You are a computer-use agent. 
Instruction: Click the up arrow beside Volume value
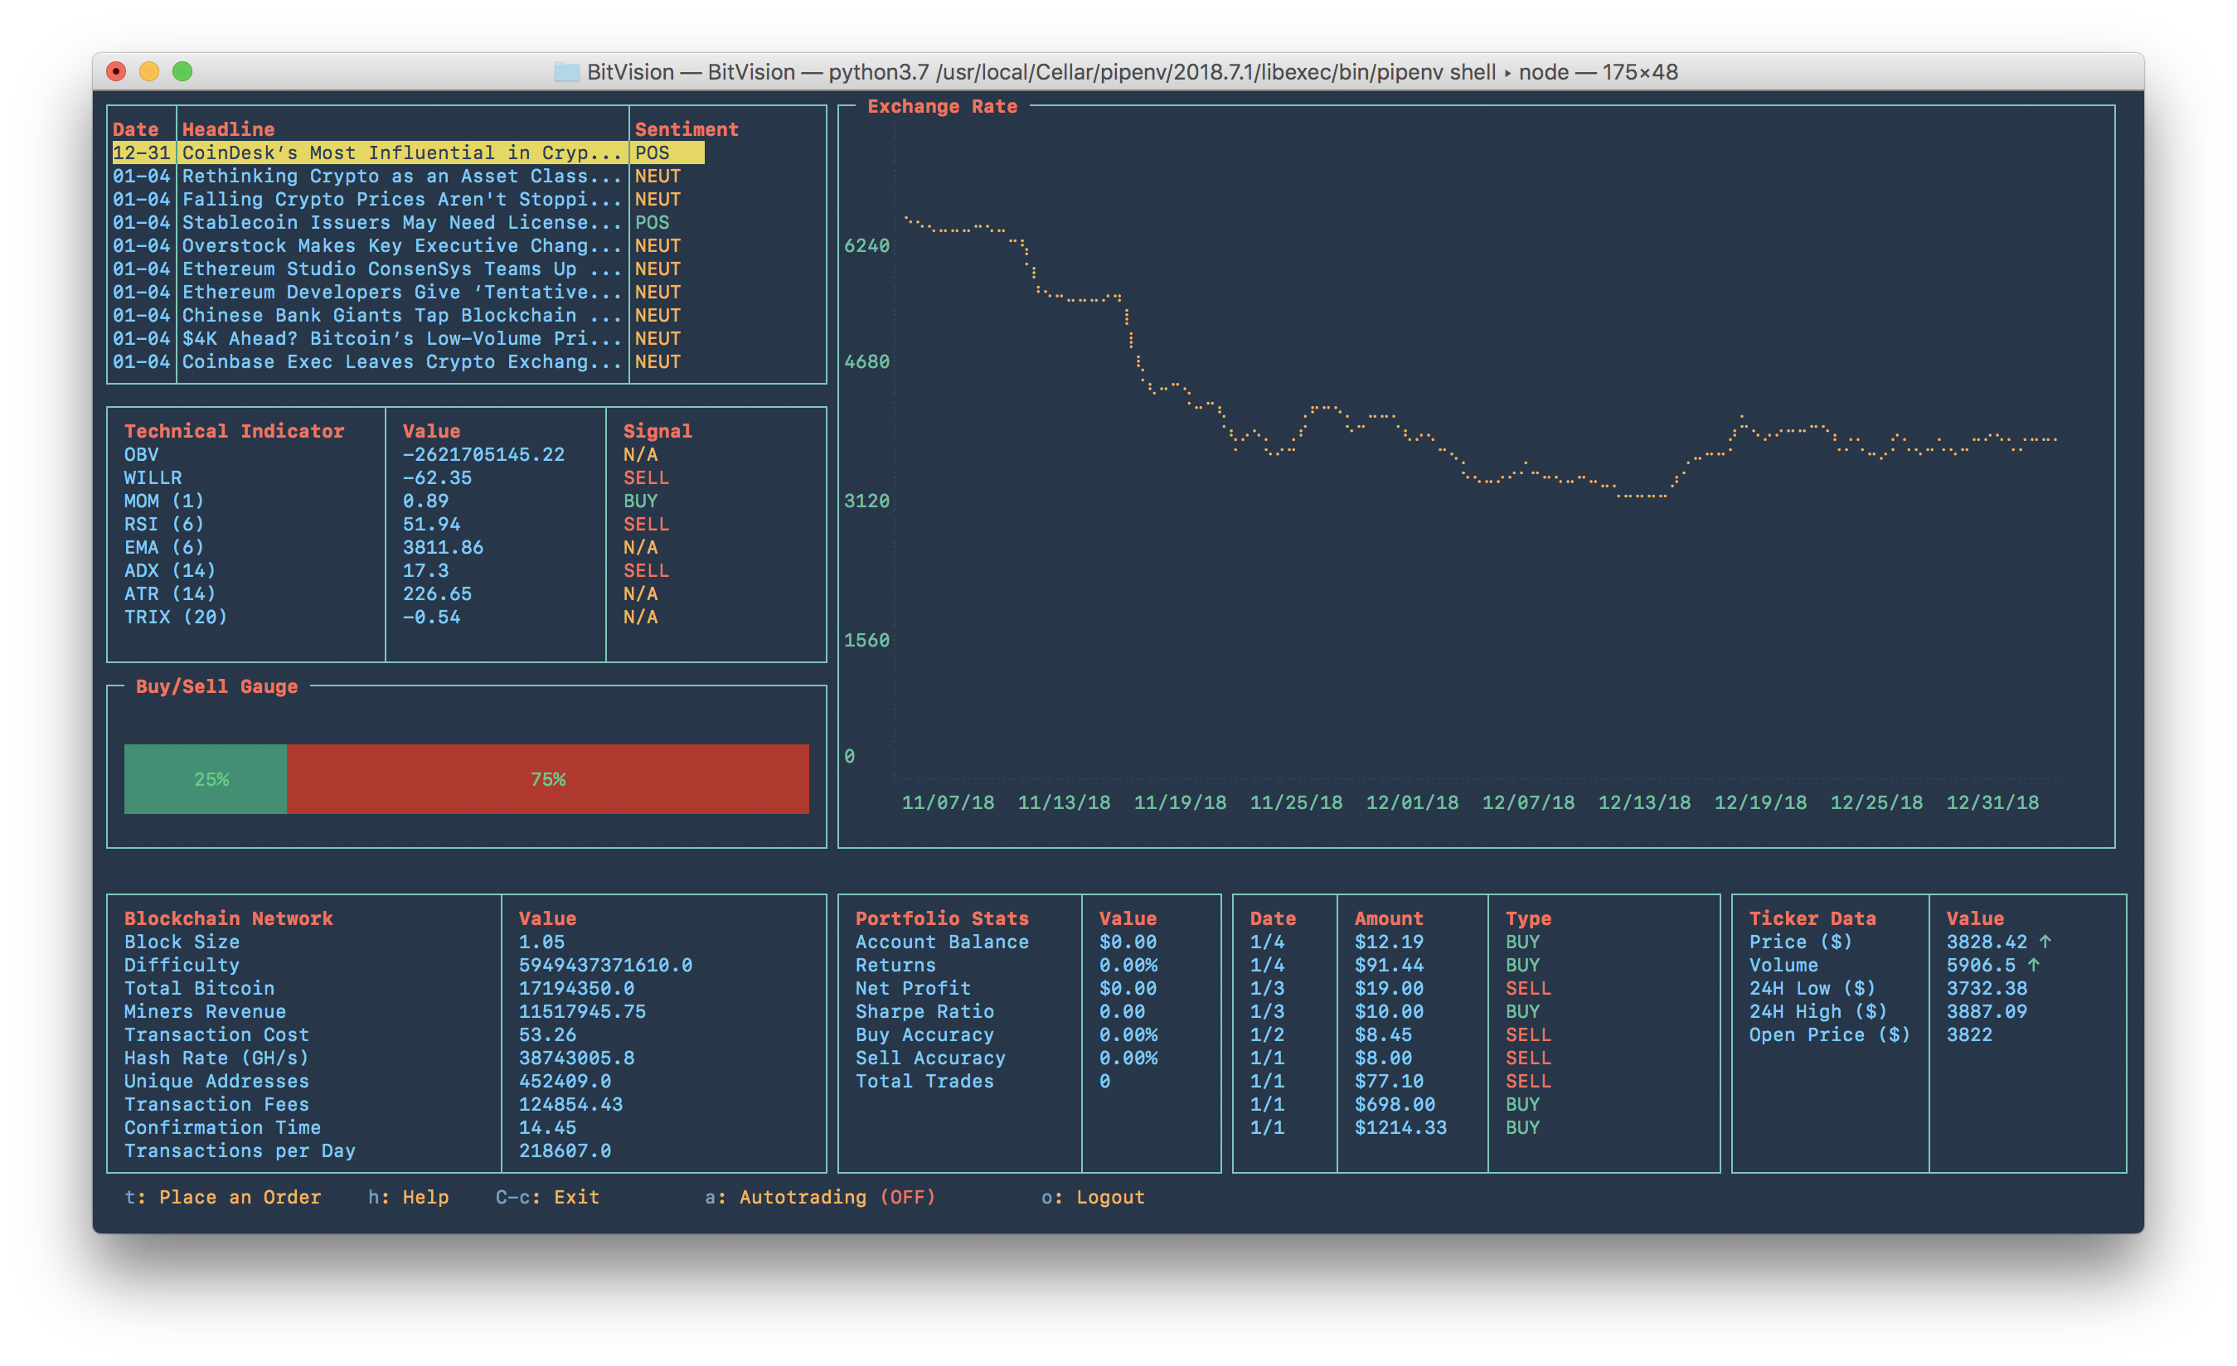pos(2033,965)
